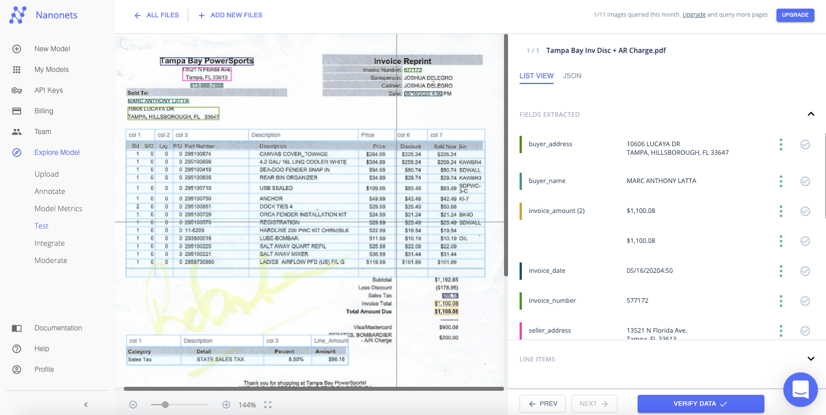Click the document viewer horizontal scrollbar

click(314, 389)
